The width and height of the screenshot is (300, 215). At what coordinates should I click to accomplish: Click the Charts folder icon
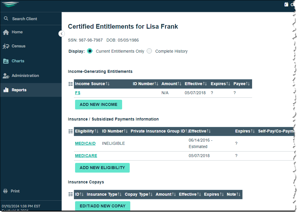pyautogui.click(x=6, y=61)
